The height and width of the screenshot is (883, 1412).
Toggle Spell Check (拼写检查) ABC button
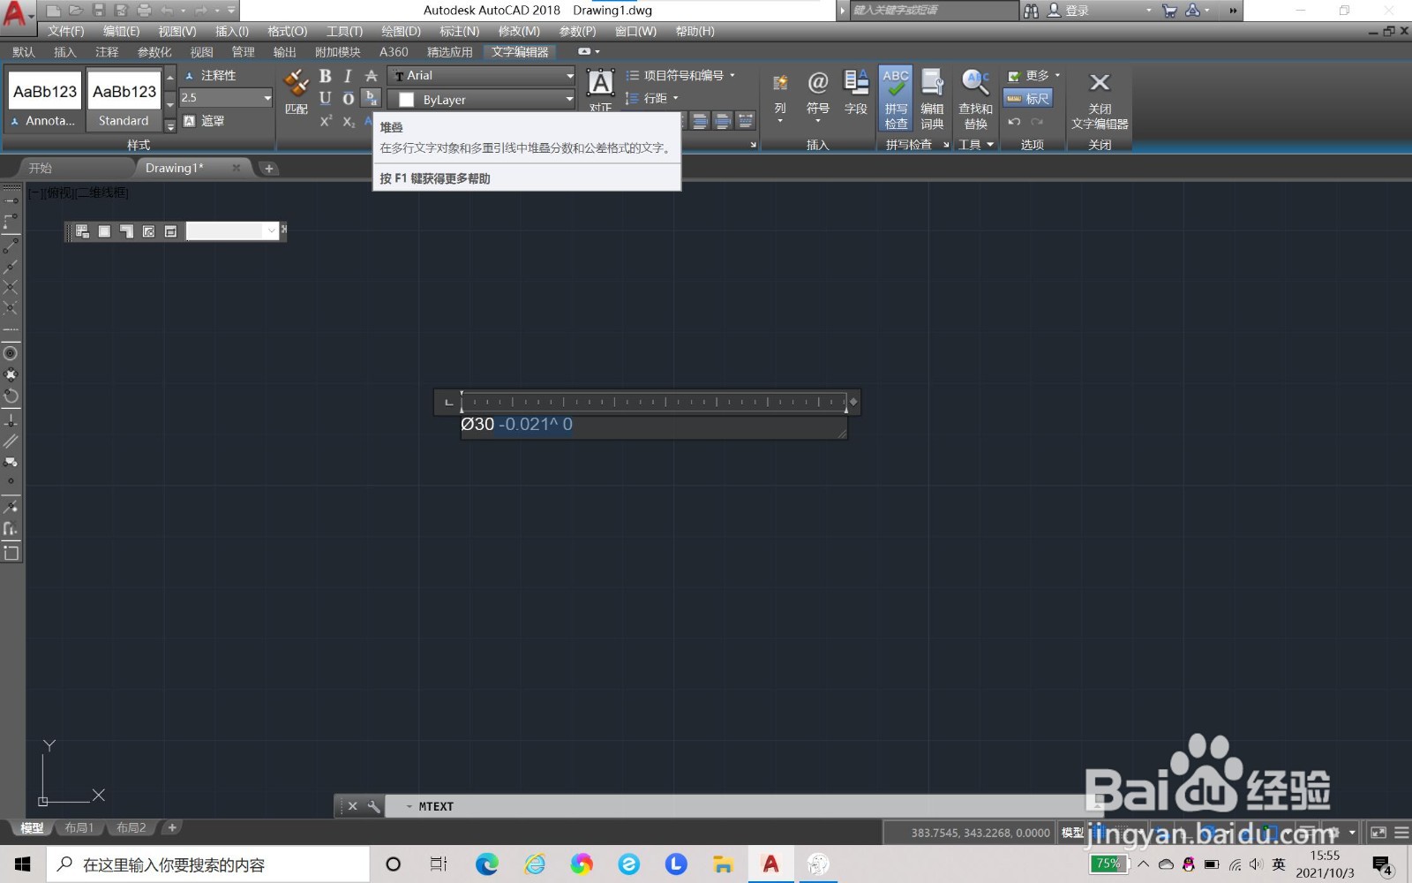pyautogui.click(x=896, y=98)
